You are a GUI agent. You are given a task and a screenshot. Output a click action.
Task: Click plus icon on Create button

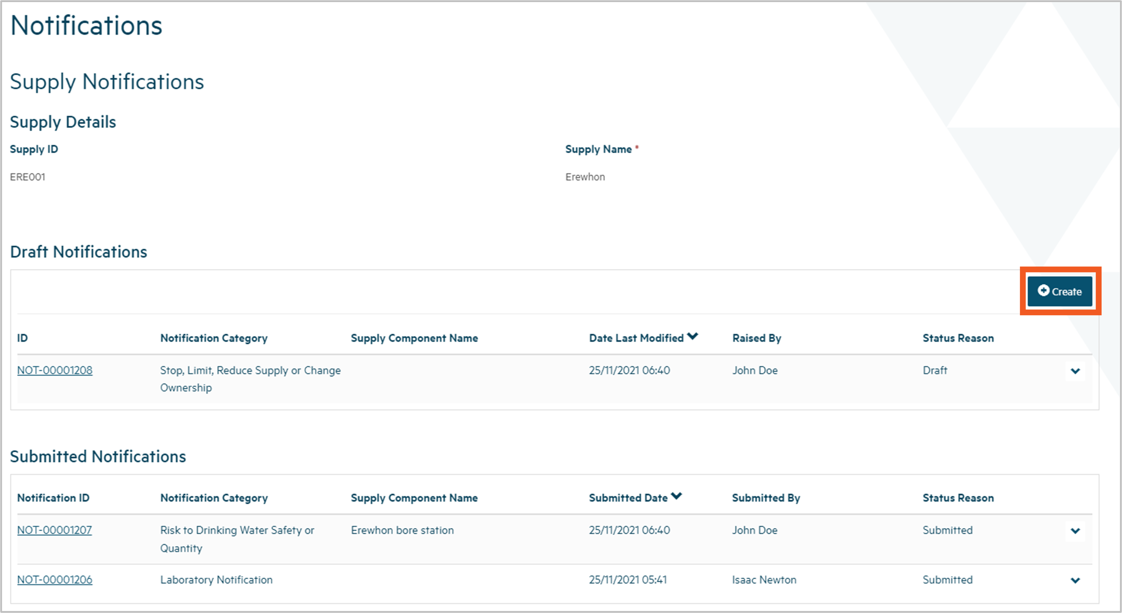tap(1043, 291)
